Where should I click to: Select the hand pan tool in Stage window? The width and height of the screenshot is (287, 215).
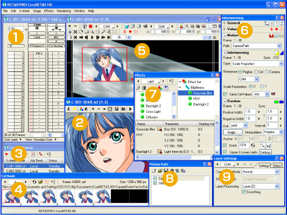coord(98,32)
